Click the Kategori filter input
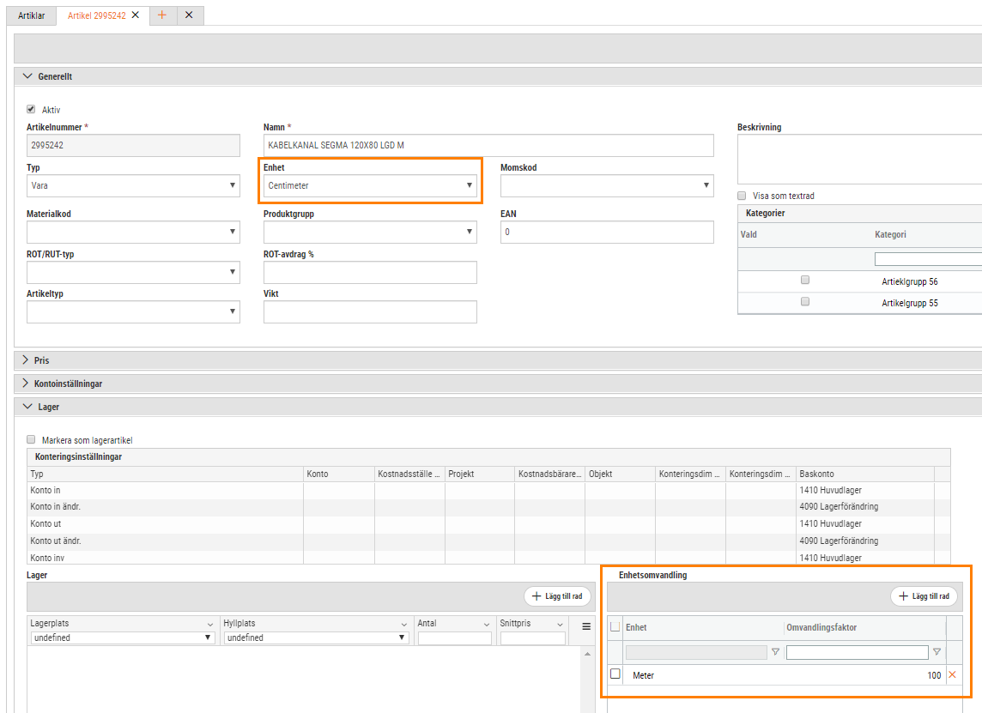Image resolution: width=982 pixels, height=713 pixels. (928, 258)
